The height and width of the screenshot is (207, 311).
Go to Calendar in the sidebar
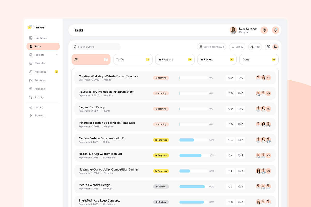40,63
